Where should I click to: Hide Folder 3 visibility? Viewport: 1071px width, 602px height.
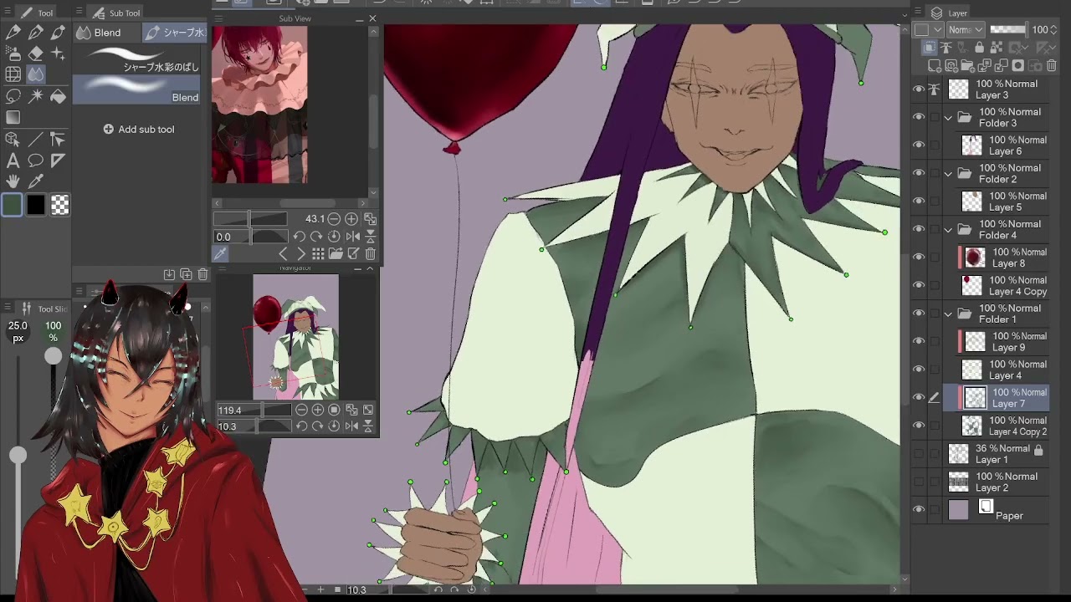(x=919, y=117)
